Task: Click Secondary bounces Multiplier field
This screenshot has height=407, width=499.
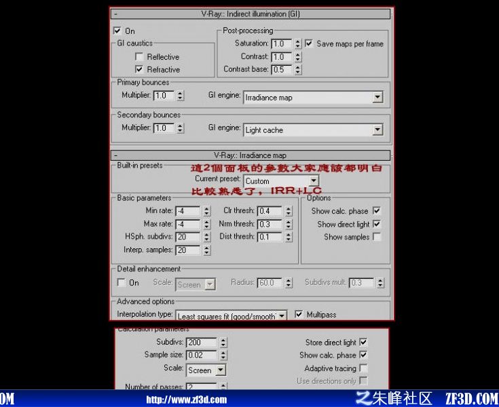Action: [x=164, y=128]
